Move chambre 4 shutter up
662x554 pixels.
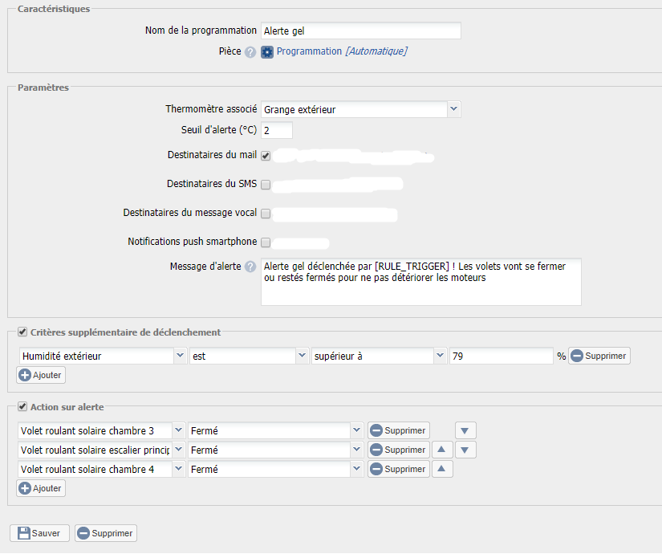[443, 469]
